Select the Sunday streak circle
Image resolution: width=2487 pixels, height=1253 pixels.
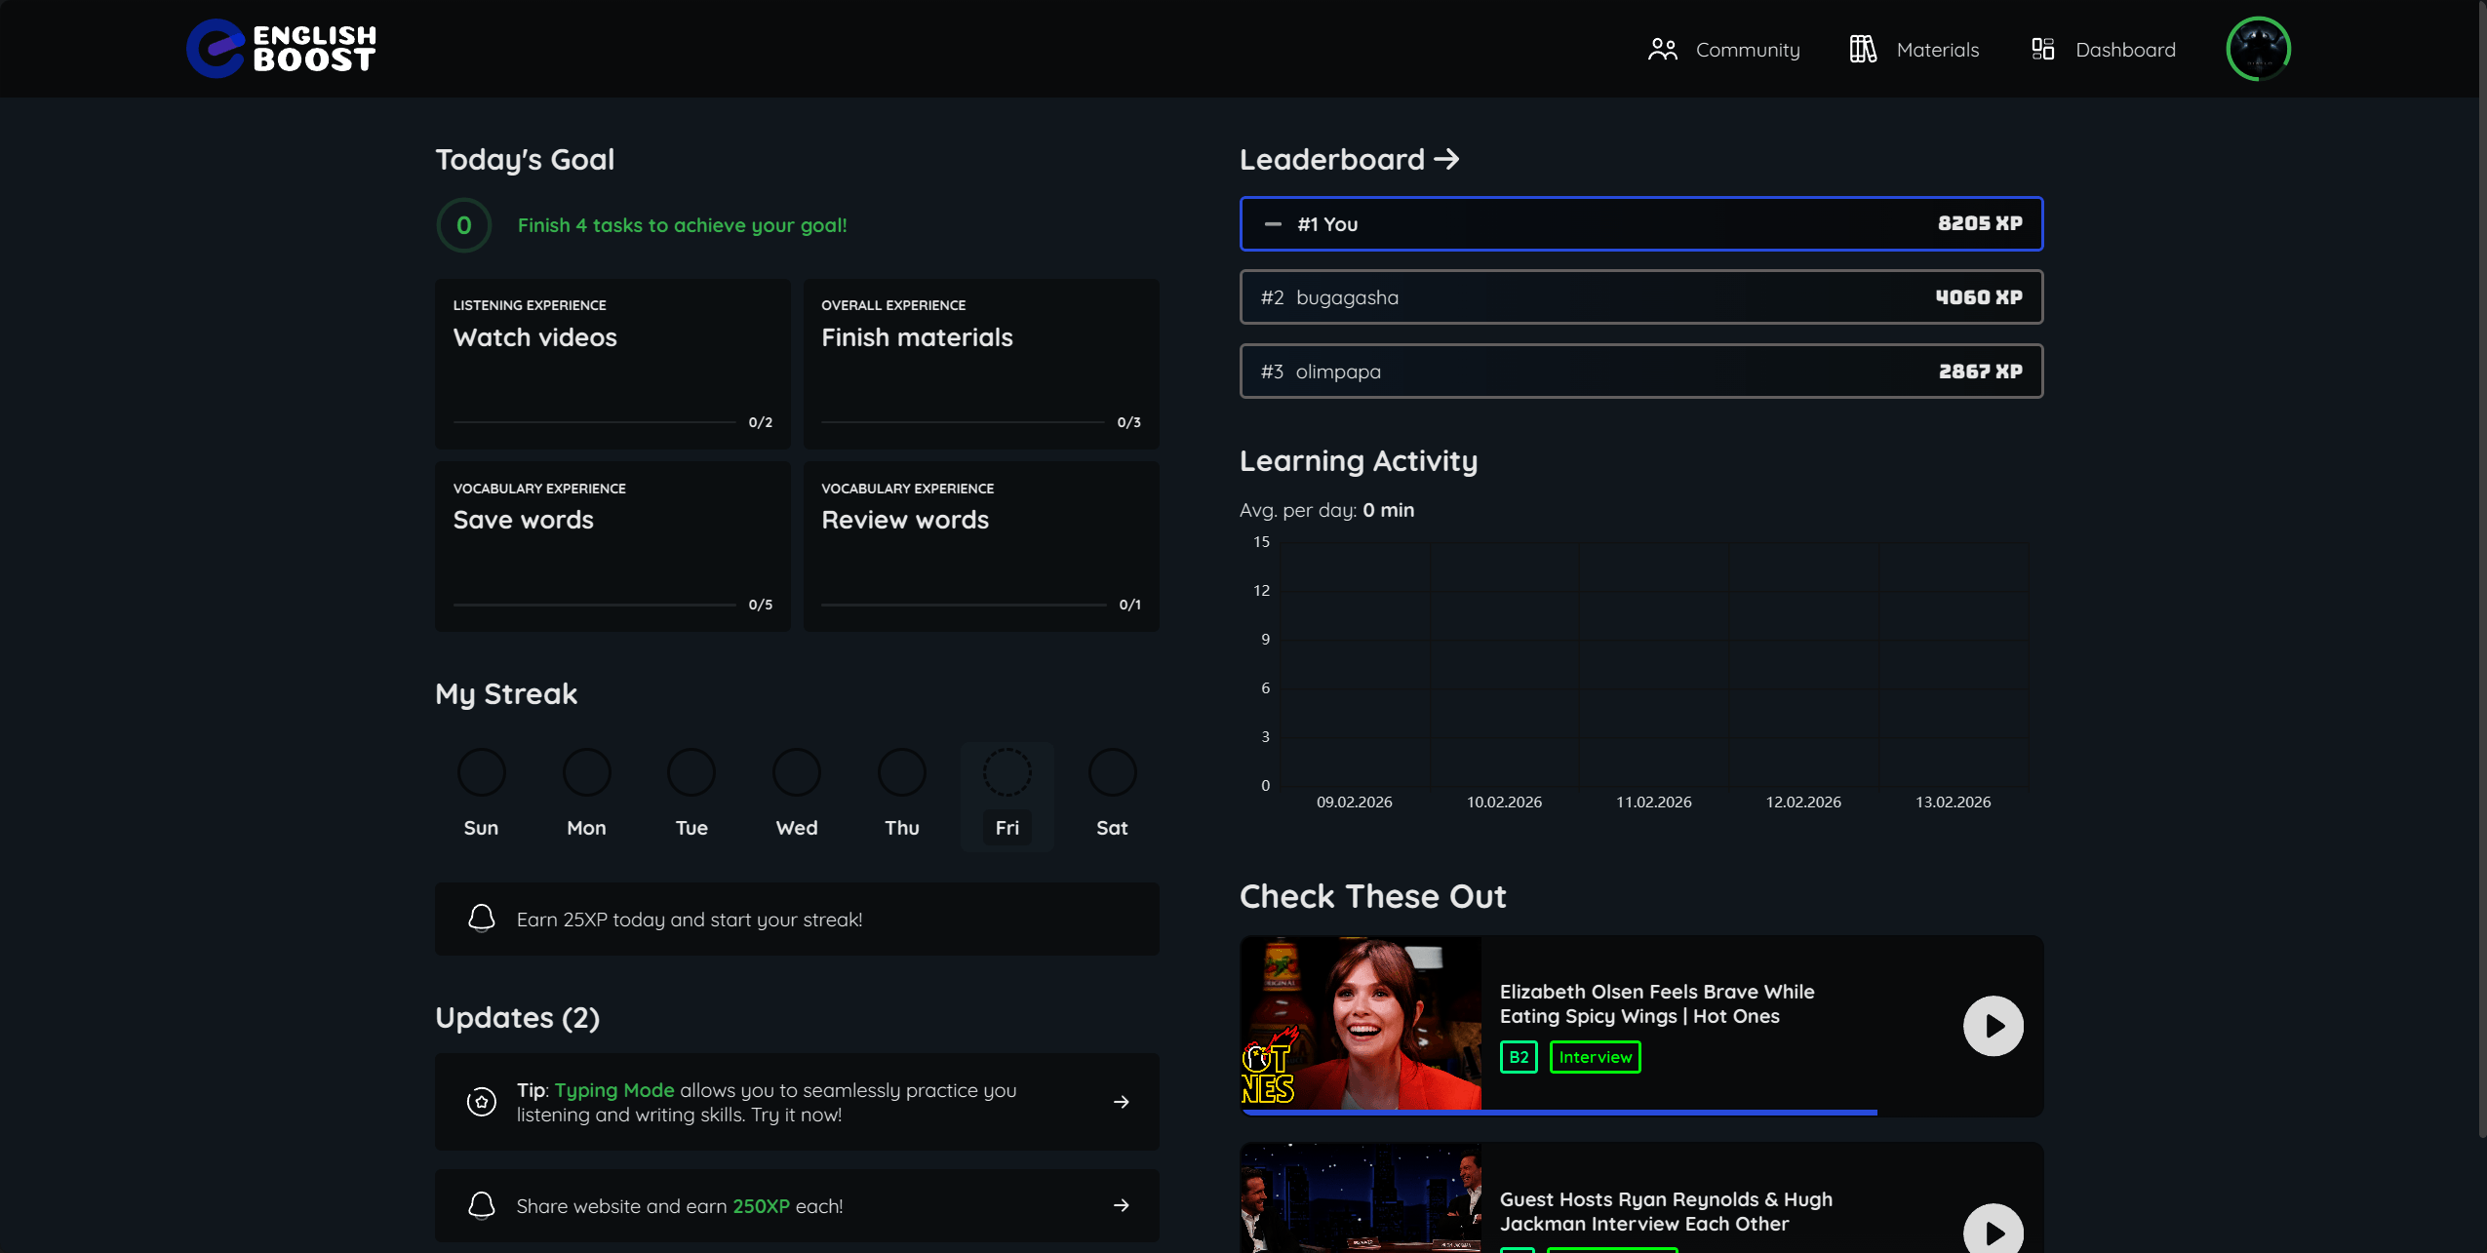point(481,772)
